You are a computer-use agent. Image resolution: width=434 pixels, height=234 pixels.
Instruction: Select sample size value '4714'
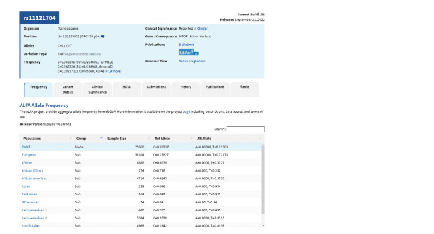[x=140, y=179]
